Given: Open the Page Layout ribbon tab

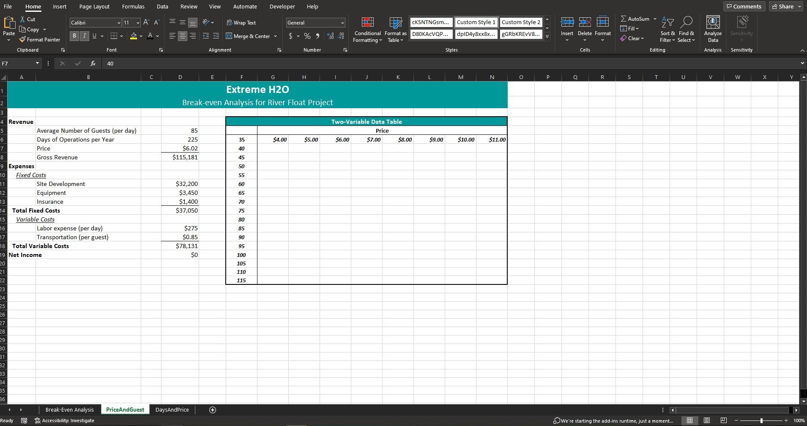Looking at the screenshot, I should [x=94, y=6].
